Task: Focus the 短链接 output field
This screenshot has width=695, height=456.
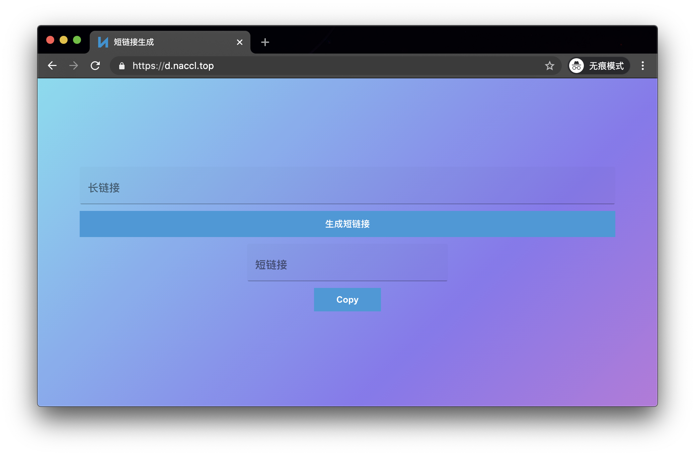Action: tap(347, 264)
